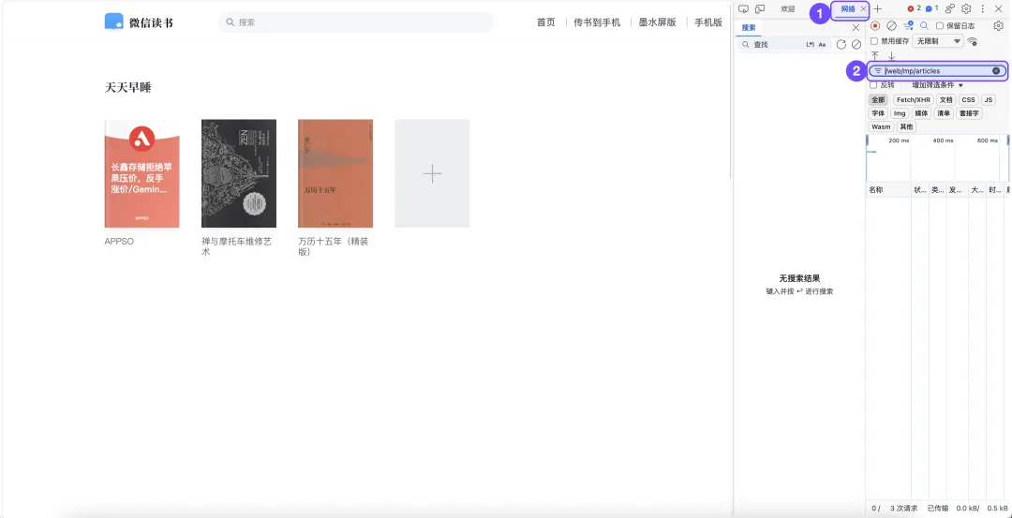Click the 3 次请求 status text
The width and height of the screenshot is (1012, 518).
[903, 509]
